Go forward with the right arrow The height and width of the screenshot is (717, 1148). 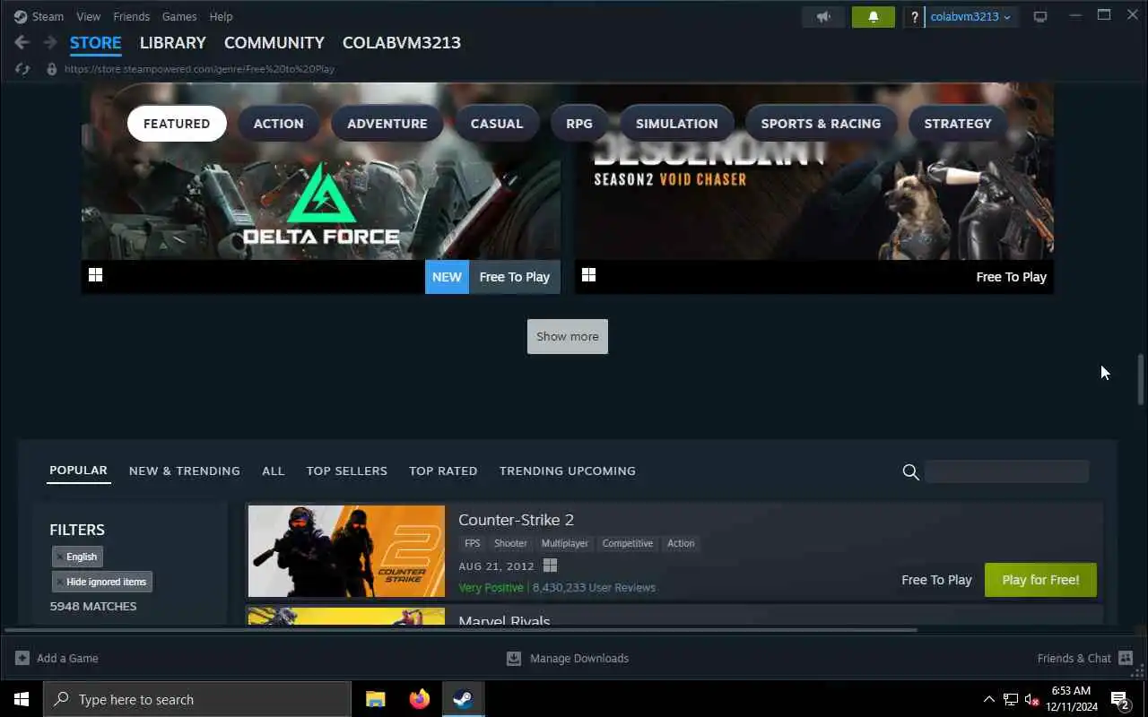50,42
